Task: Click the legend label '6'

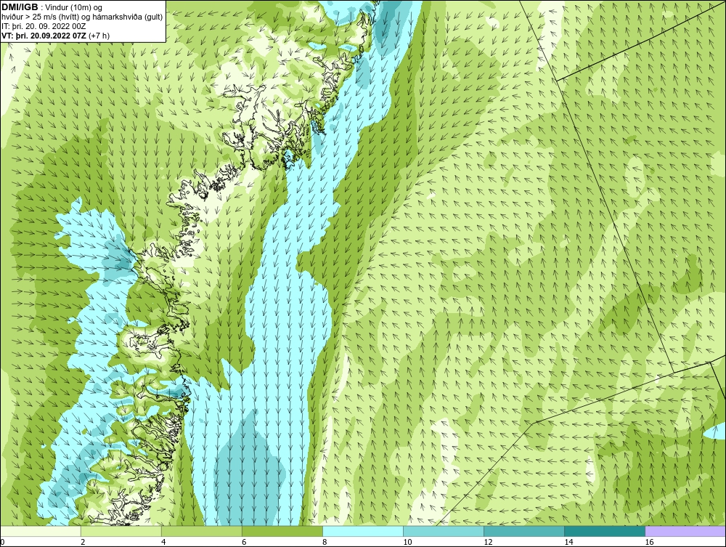Action: pos(243,543)
